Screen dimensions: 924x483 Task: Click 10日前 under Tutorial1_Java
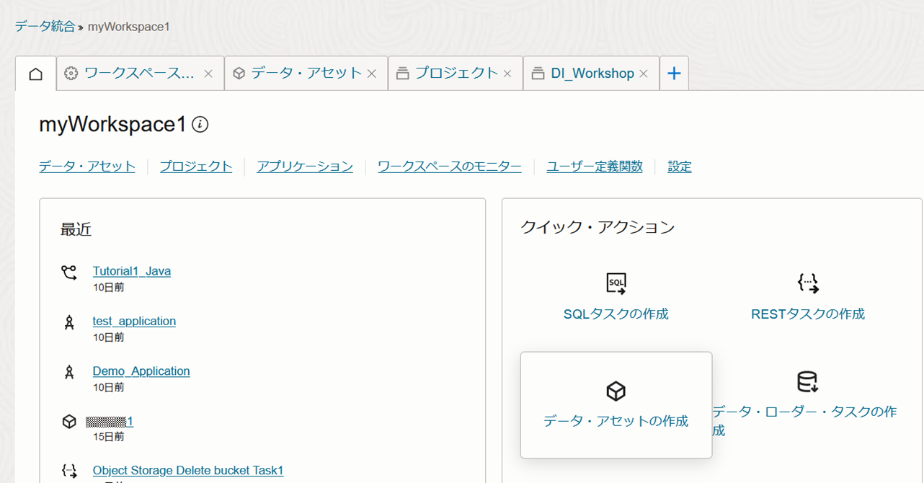[x=108, y=287]
